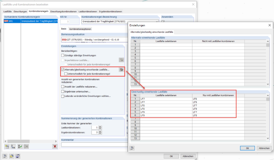Click the Kommentar input field
Image resolution: width=274 pixels, height=160 pixels.
94,144
